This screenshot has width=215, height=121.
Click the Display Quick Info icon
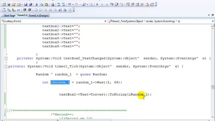tap(14, 10)
